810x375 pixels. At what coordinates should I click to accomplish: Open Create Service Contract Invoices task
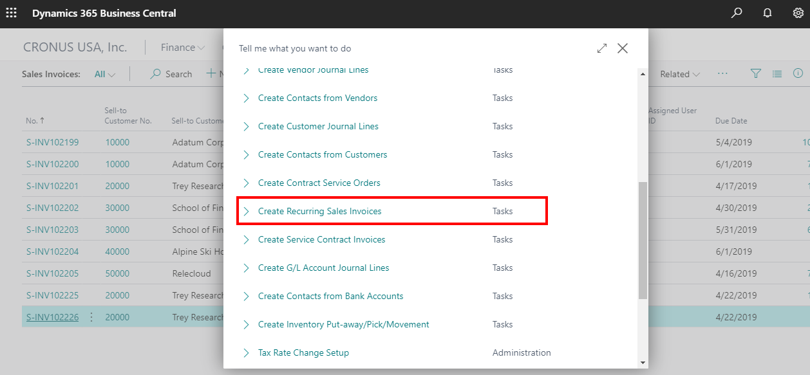(322, 239)
